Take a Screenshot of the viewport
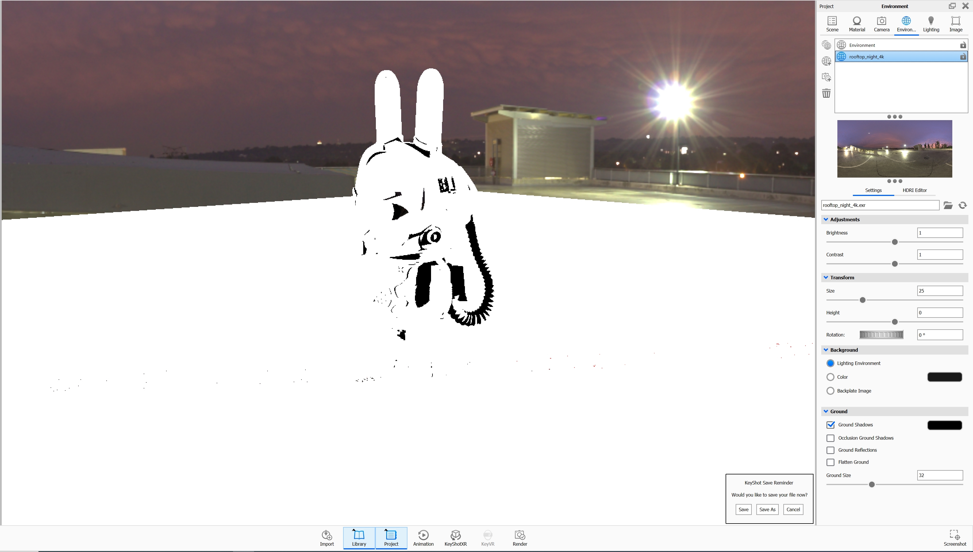The width and height of the screenshot is (973, 552). 954,538
